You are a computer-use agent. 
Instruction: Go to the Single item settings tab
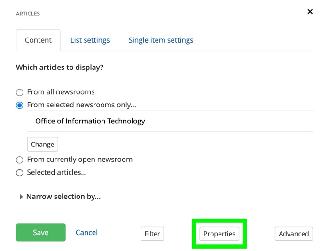click(x=161, y=40)
